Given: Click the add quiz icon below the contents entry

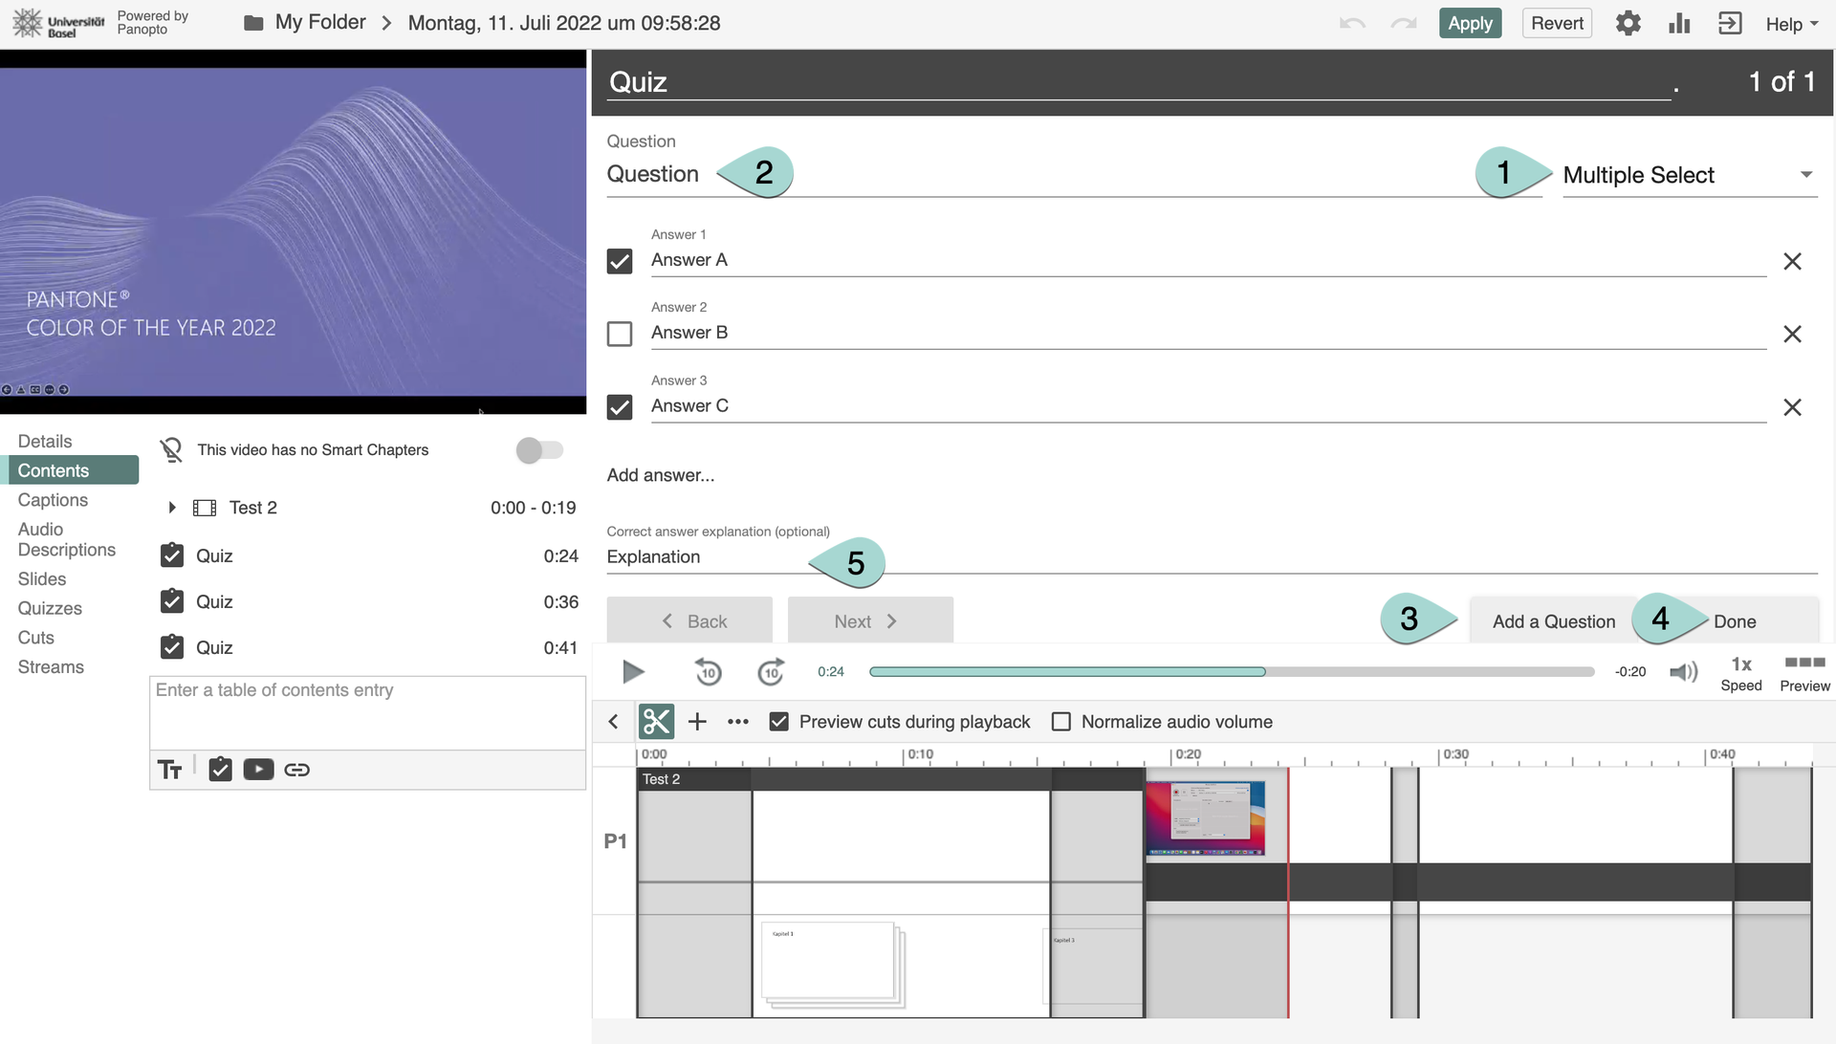Looking at the screenshot, I should (x=220, y=770).
